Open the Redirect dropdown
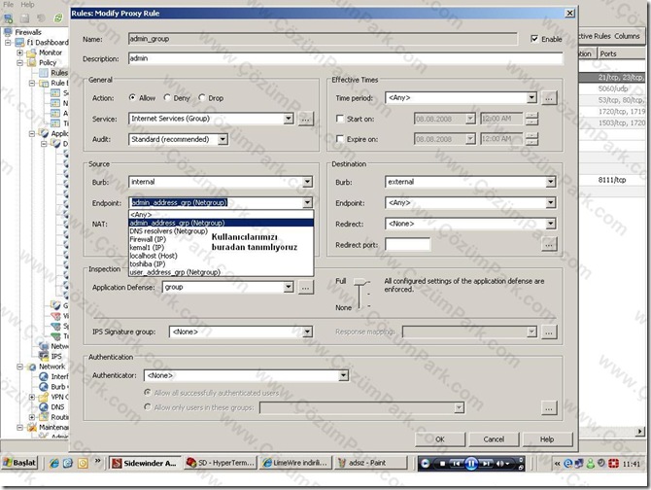 tap(551, 224)
